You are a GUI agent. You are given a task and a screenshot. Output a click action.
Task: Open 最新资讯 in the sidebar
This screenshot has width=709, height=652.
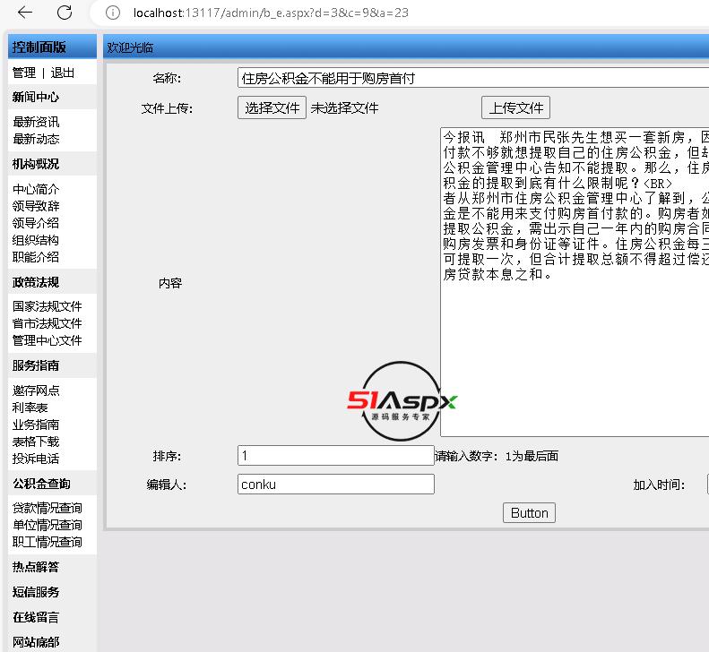coord(36,122)
